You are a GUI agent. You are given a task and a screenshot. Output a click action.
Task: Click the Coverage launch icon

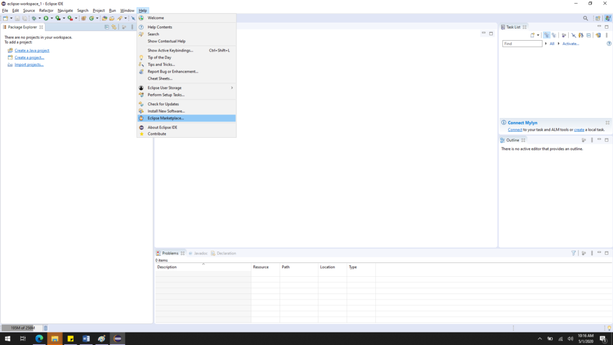(58, 19)
